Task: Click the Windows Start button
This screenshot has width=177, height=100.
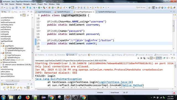Action: 3,97
